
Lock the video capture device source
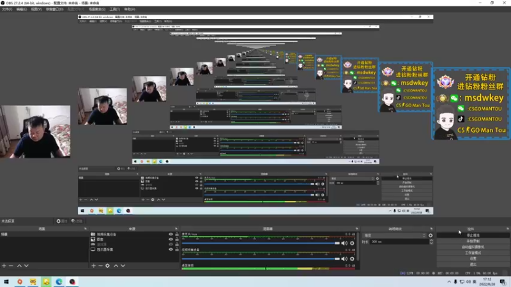coord(177,234)
